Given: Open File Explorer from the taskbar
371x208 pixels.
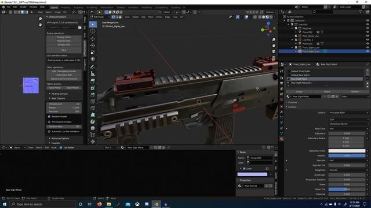Looking at the screenshot, I should click(x=109, y=204).
